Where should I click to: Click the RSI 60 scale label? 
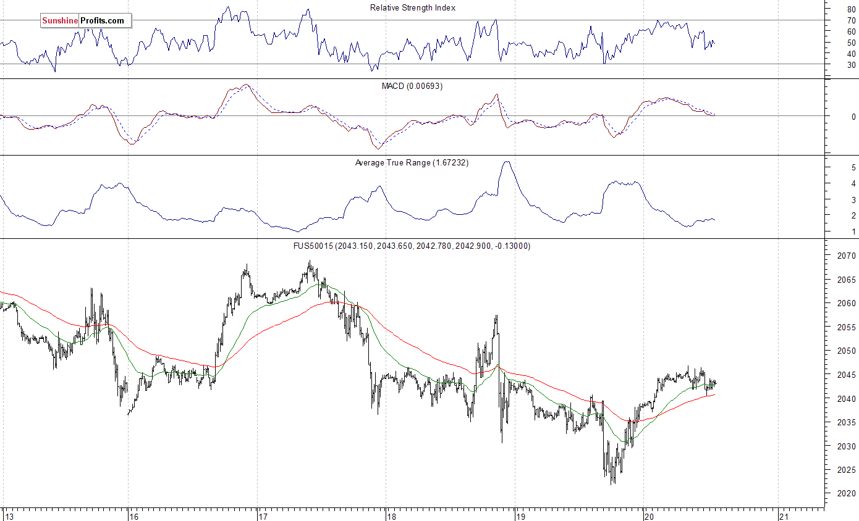851,31
